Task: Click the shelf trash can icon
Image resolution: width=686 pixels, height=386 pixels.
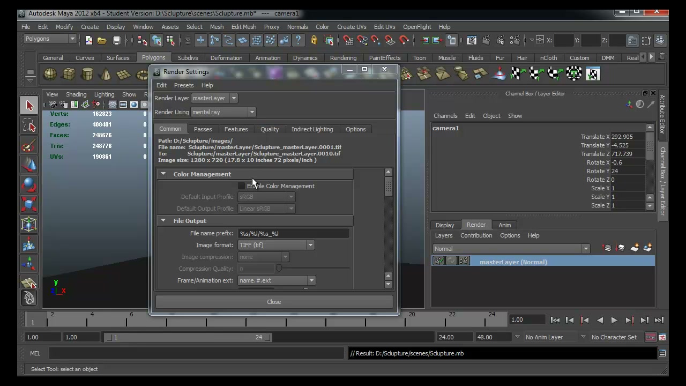Action: (x=662, y=57)
